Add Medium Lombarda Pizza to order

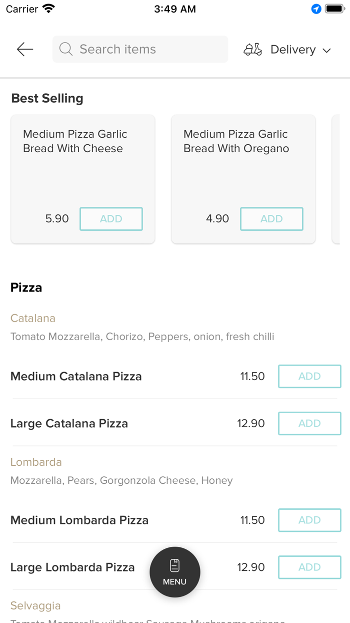pos(309,520)
